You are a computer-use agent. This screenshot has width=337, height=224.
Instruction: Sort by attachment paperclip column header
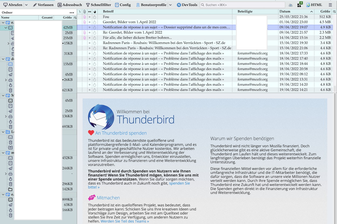tap(84, 12)
